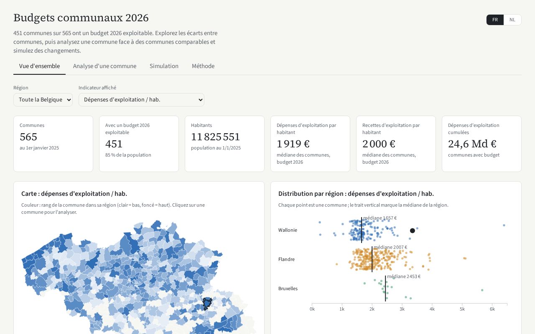Viewport: 535px width, 334px height.
Task: Select FR in the language toggle
Action: pos(495,20)
